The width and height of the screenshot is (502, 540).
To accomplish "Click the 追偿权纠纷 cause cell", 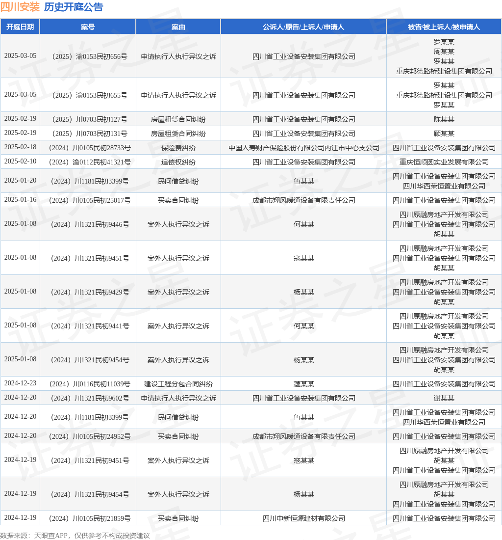I will [x=178, y=162].
